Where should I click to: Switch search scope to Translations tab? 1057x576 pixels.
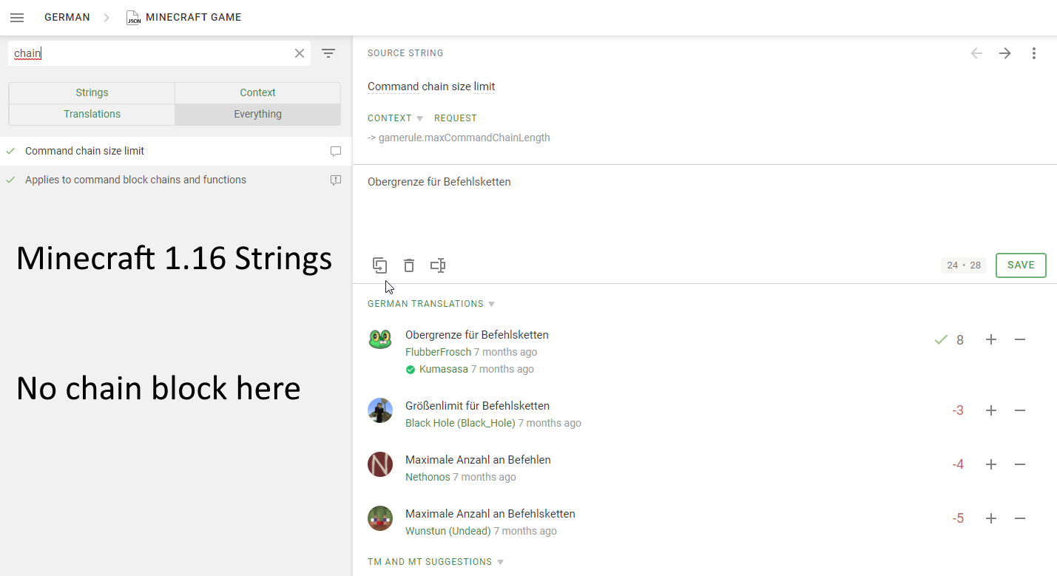tap(92, 114)
